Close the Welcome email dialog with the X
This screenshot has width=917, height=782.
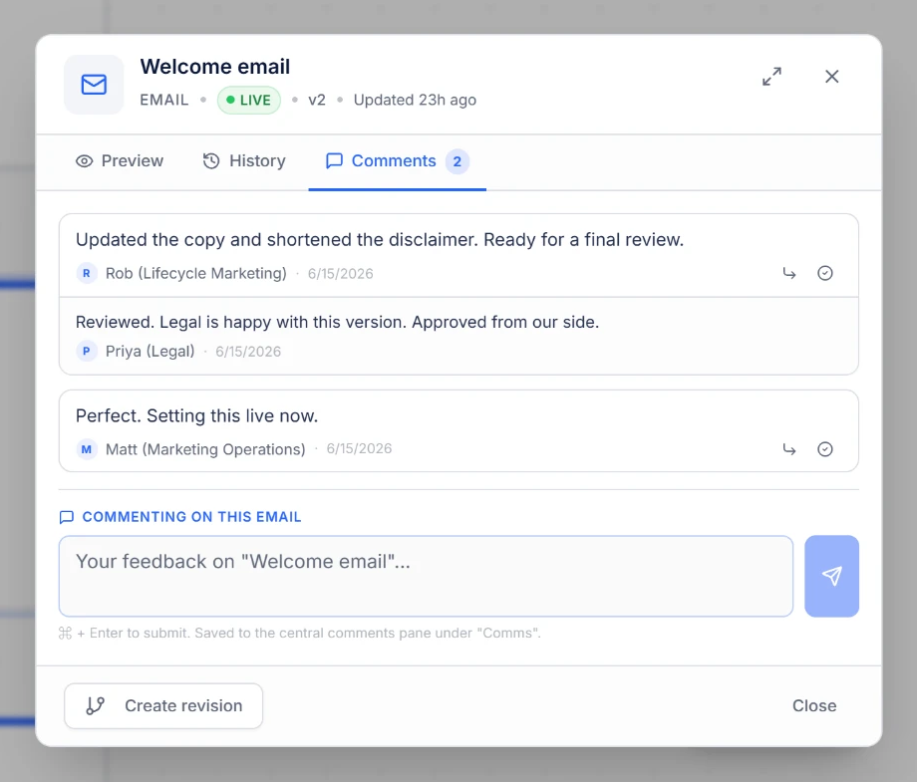tap(831, 77)
